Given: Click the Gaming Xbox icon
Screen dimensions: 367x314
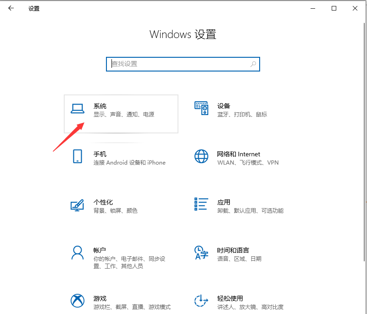Looking at the screenshot, I should [78, 301].
